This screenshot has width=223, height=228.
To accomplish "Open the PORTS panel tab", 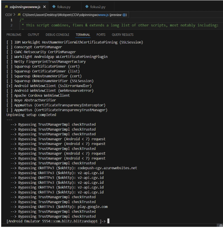I will 101,35.
